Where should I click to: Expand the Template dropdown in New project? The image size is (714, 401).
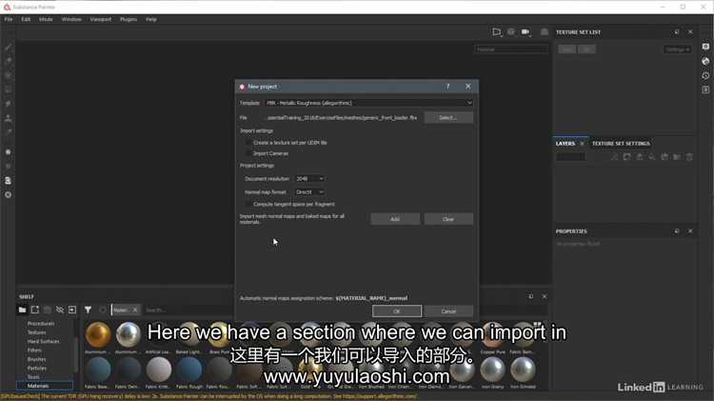(368, 103)
